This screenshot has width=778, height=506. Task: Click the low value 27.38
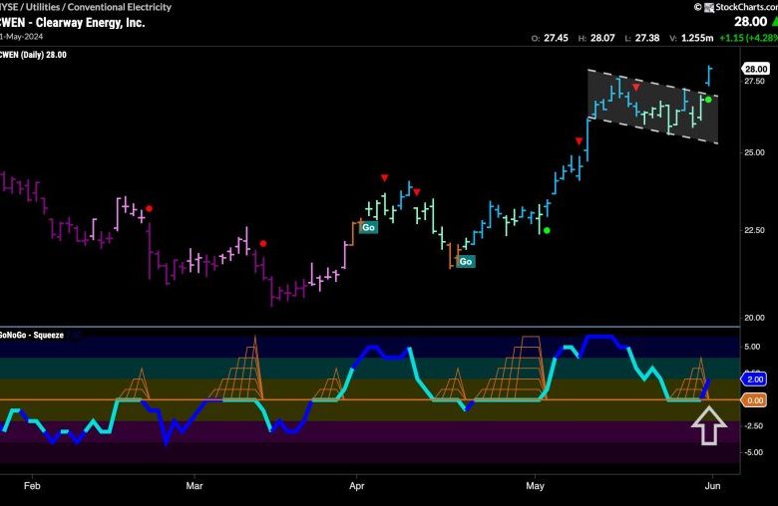pos(647,38)
